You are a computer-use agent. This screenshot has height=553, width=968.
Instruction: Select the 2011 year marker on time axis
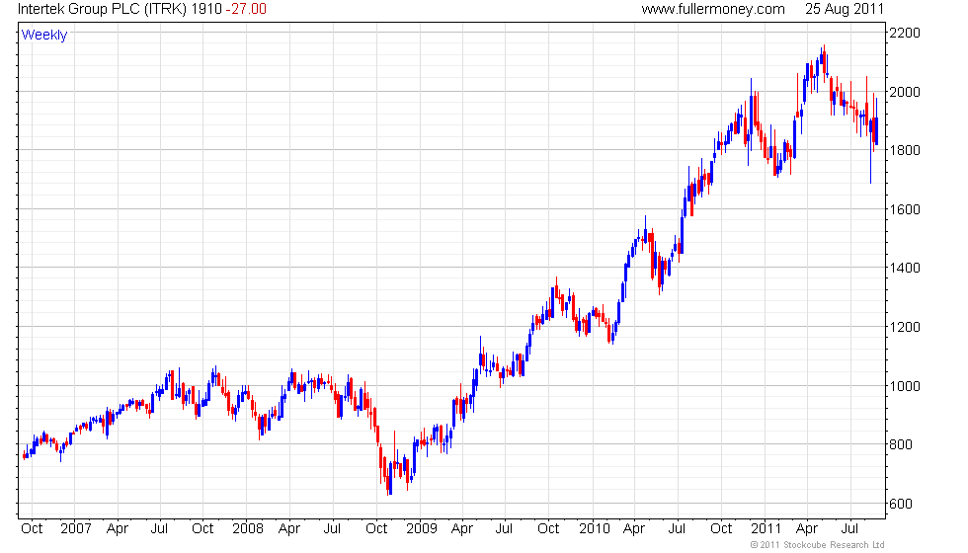pyautogui.click(x=765, y=527)
